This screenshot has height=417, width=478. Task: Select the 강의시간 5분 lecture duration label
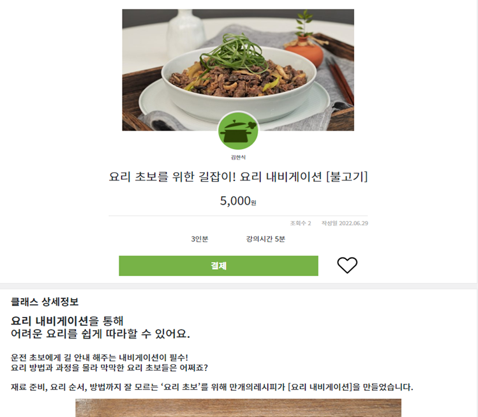265,239
